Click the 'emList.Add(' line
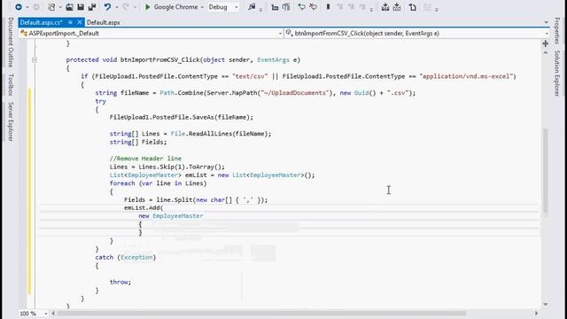Image resolution: width=567 pixels, height=319 pixels. [x=144, y=207]
